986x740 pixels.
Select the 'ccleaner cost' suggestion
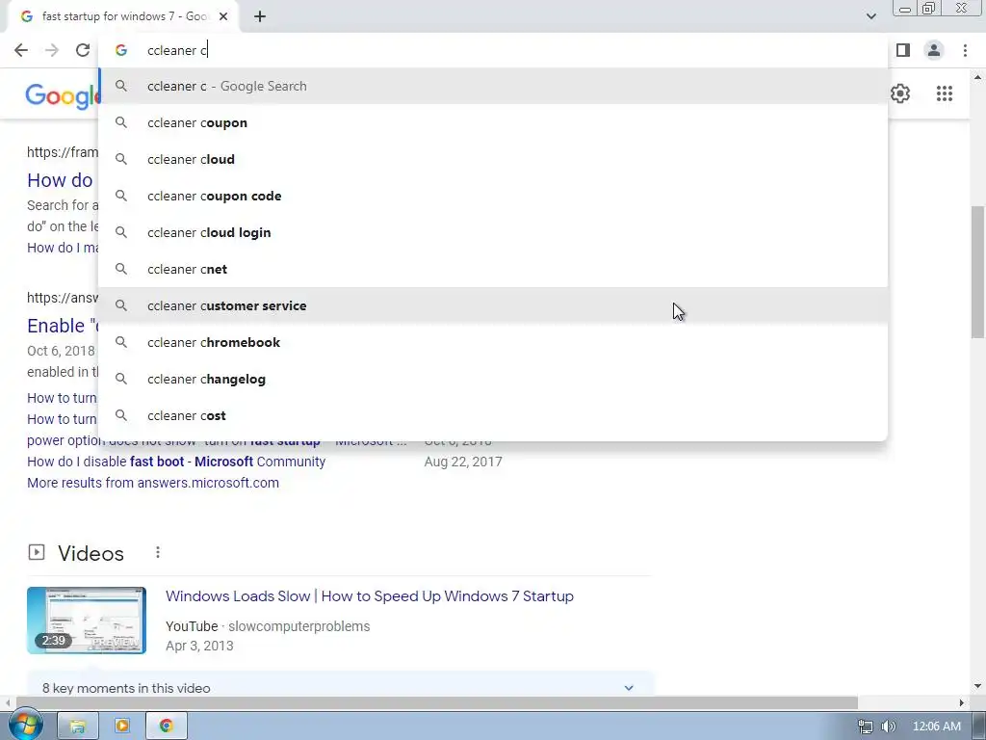click(x=493, y=415)
